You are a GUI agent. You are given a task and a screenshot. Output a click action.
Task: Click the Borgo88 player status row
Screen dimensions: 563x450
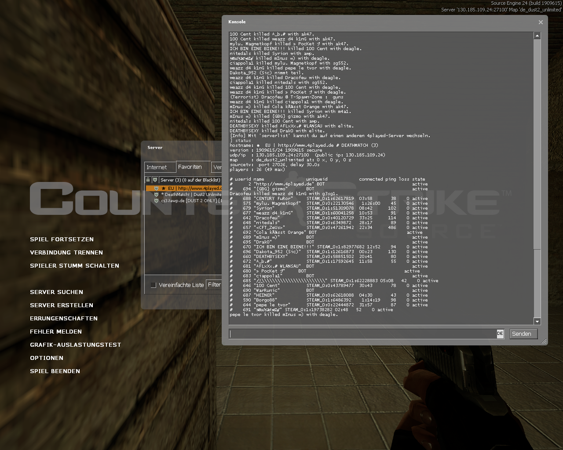(x=329, y=300)
